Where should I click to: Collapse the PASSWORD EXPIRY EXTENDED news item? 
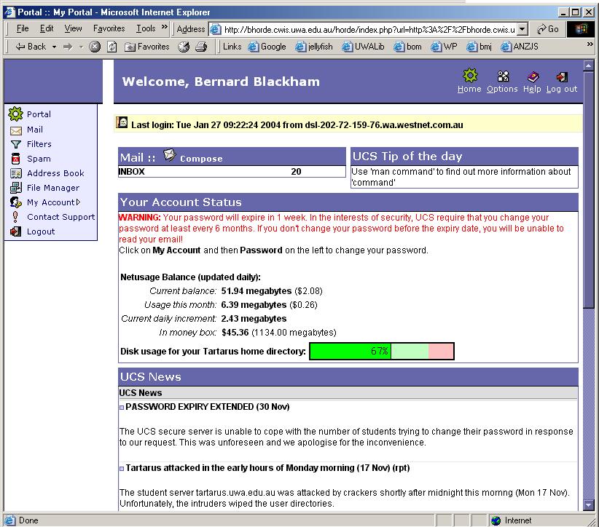click(122, 408)
